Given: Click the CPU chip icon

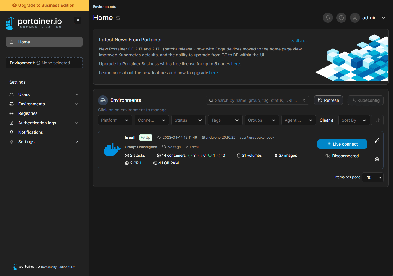Looking at the screenshot, I should tap(127, 163).
